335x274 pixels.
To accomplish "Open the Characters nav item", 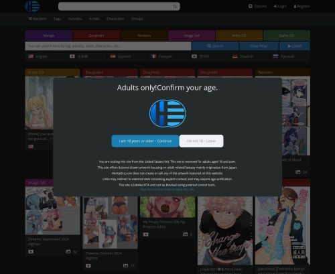I will (x=115, y=19).
